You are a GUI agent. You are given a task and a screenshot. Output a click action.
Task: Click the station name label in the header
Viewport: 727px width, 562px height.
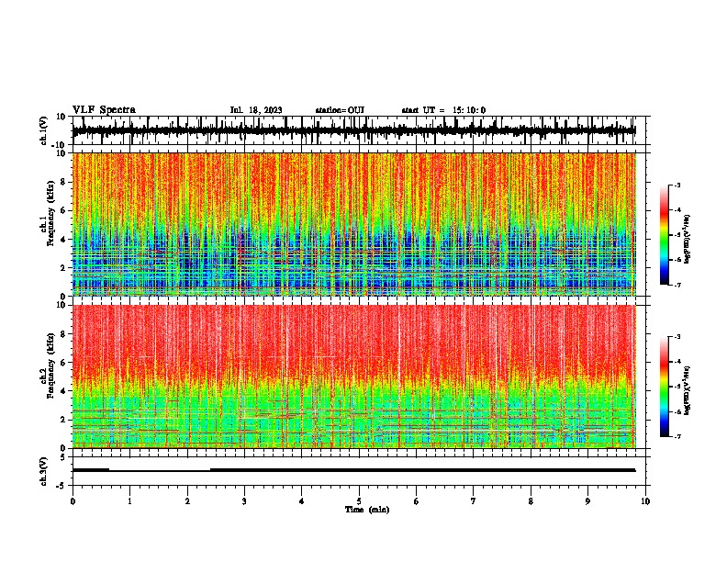340,110
